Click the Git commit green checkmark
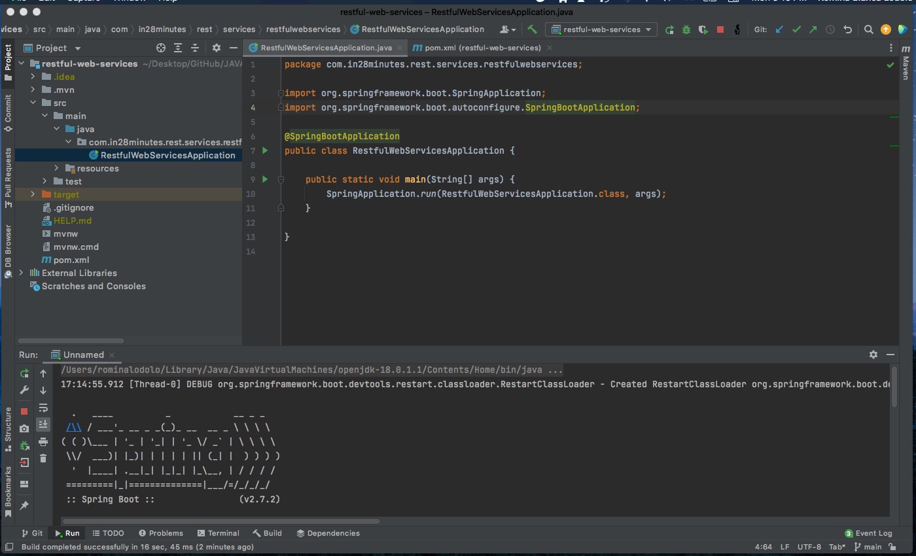Image resolution: width=916 pixels, height=556 pixels. point(796,29)
